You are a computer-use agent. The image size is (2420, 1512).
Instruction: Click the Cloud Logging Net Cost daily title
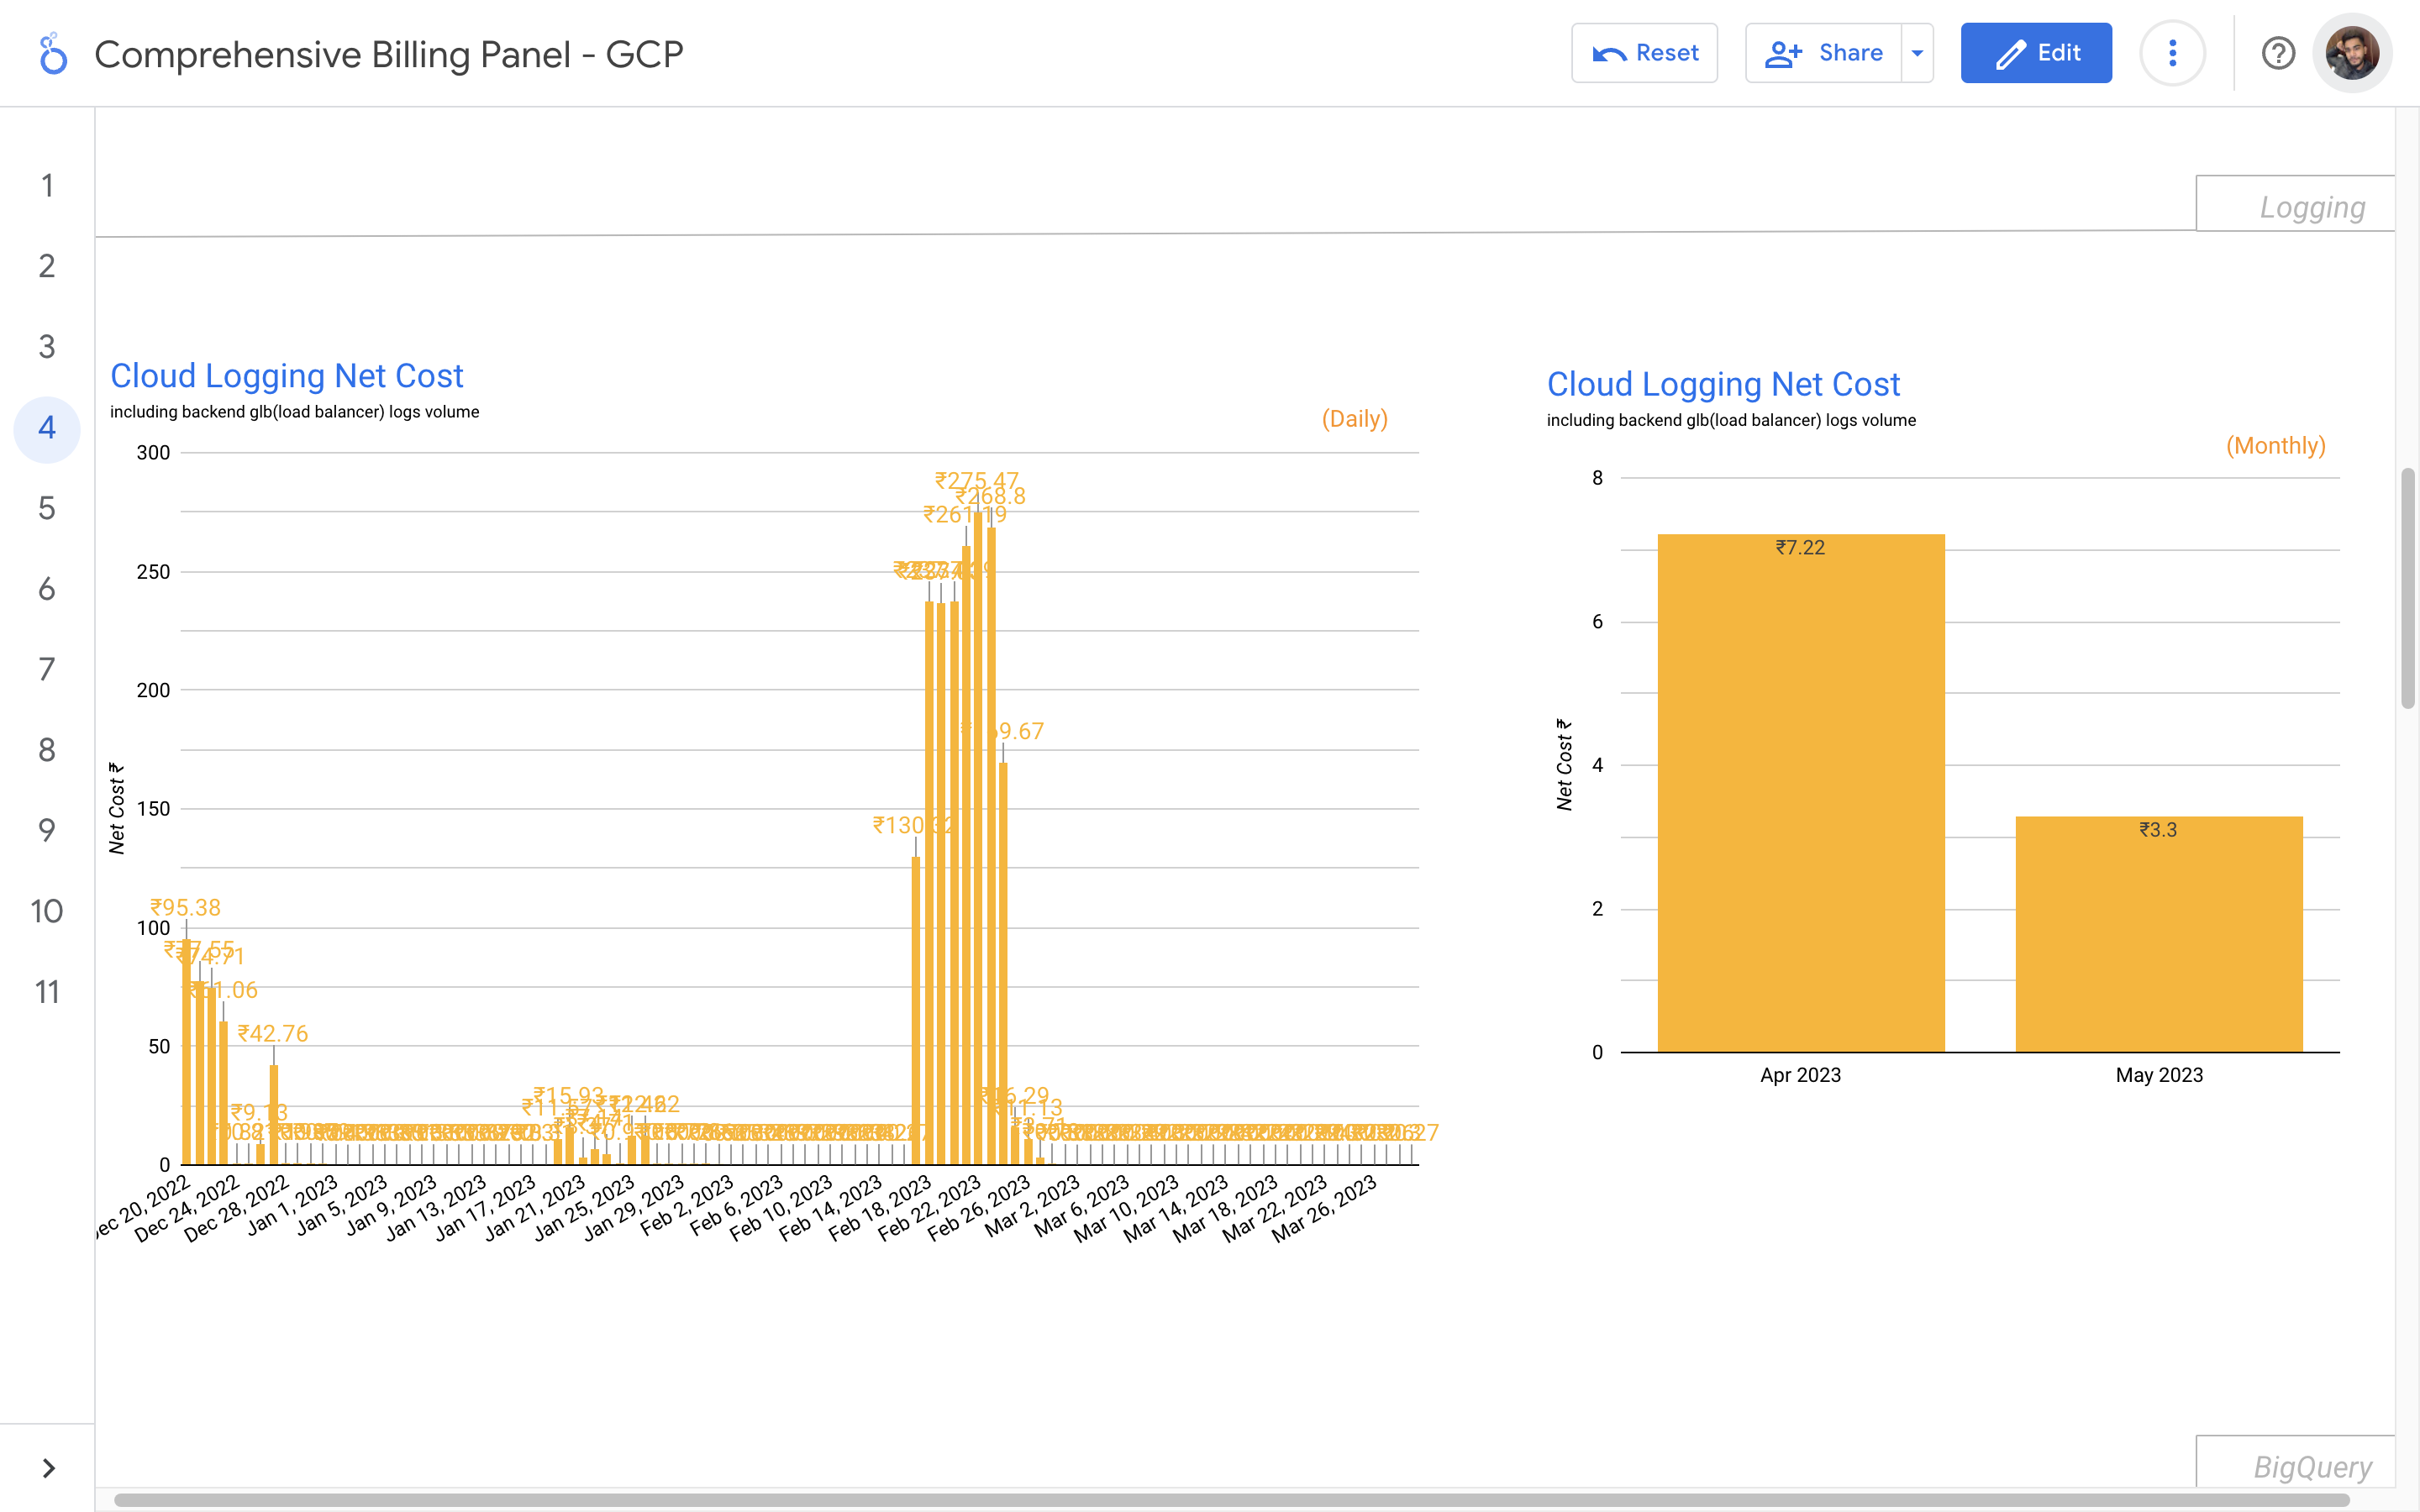click(287, 376)
